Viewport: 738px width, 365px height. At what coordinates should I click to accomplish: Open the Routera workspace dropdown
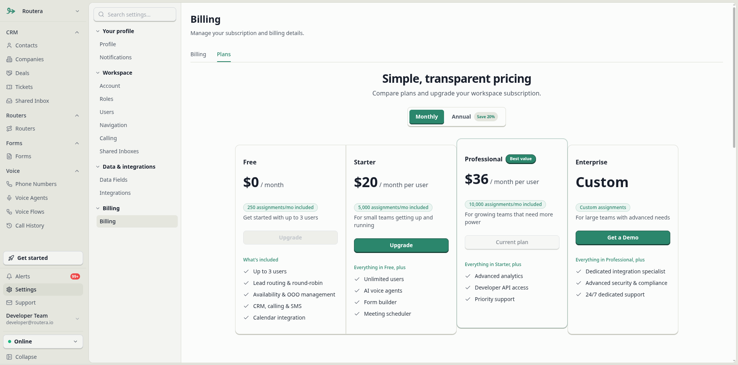click(43, 11)
